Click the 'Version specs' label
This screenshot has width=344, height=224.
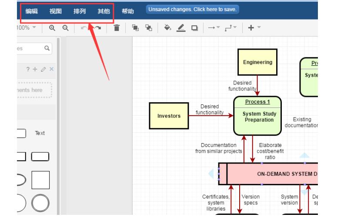(251, 200)
